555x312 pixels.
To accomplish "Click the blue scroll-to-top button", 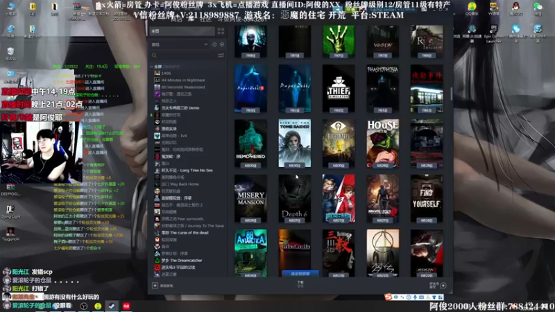I will click(x=300, y=274).
